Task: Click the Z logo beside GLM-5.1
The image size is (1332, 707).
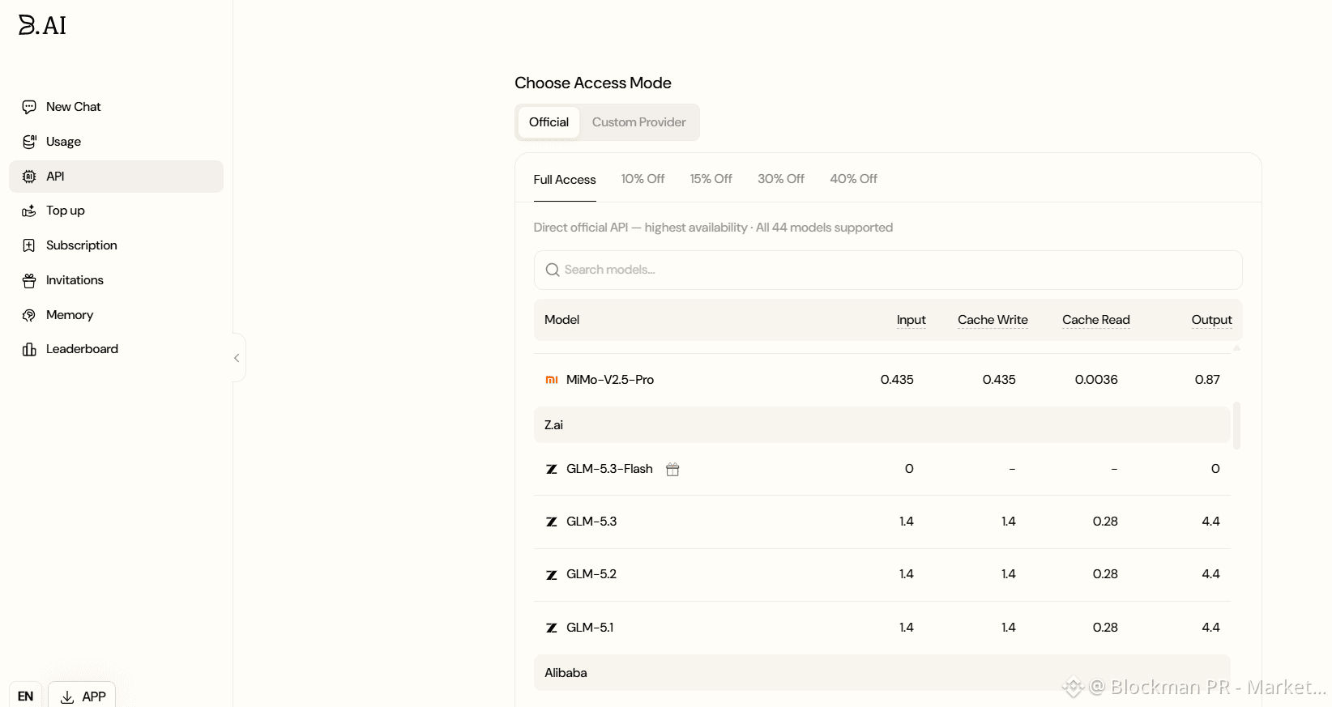Action: coord(552,628)
